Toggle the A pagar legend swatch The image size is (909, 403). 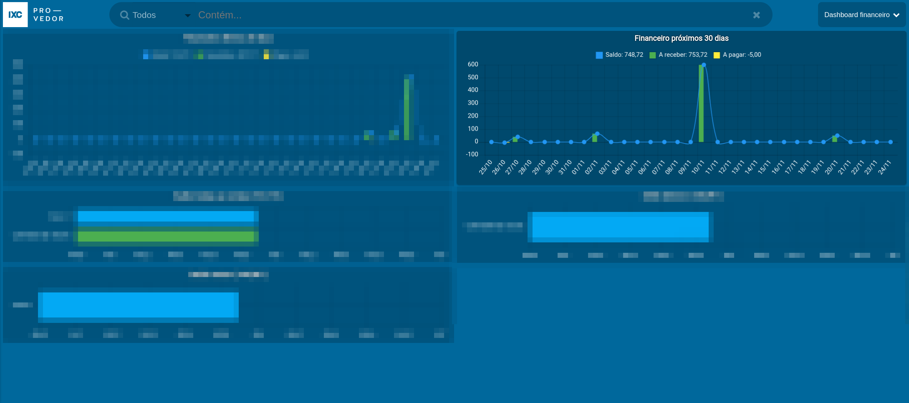click(717, 55)
